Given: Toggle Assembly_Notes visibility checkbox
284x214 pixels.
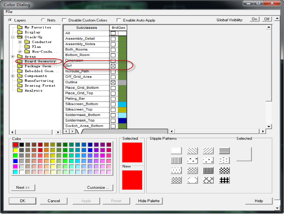Looking at the screenshot, I should tap(113, 44).
